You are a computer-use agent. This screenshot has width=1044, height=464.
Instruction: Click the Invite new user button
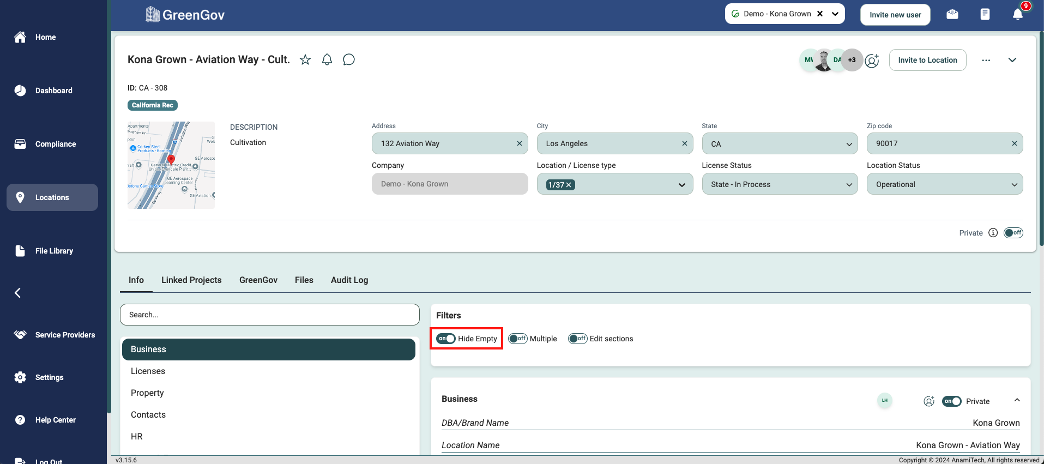895,15
